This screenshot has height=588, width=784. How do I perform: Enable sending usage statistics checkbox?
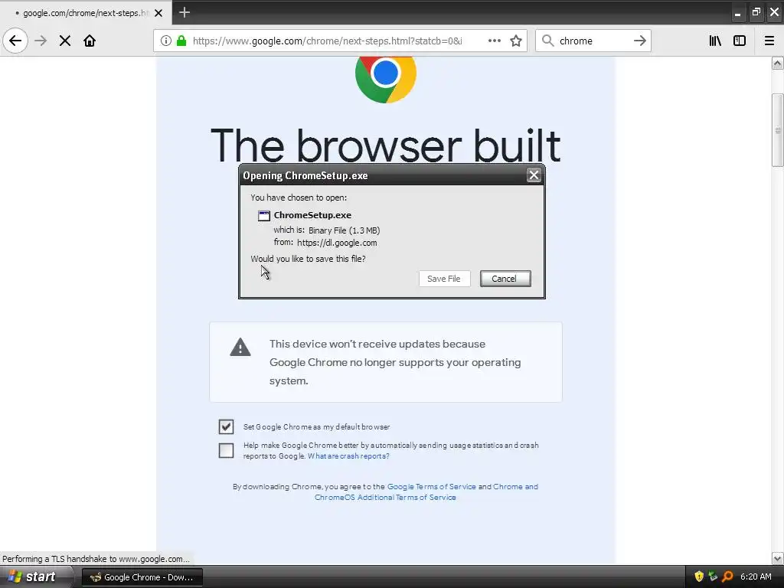coord(226,450)
